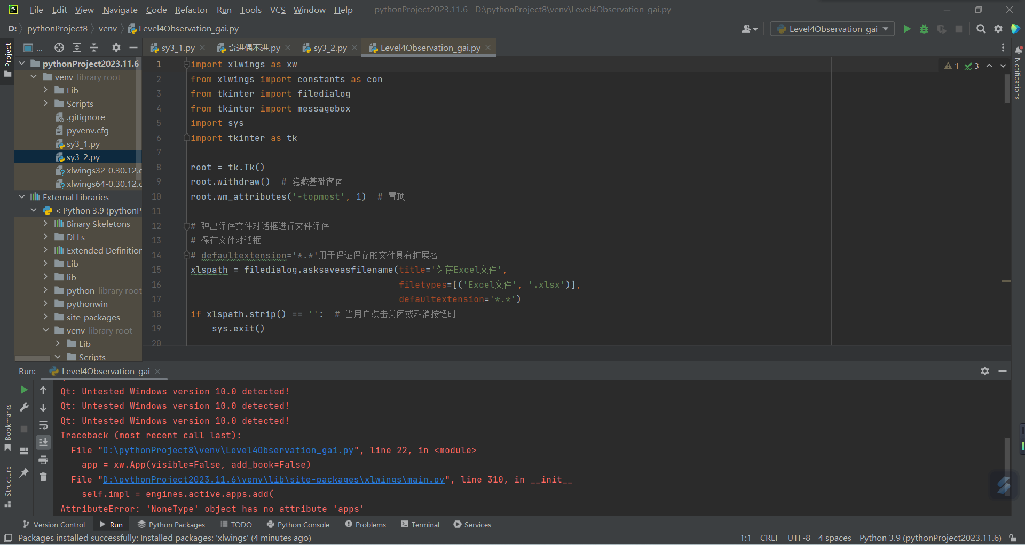Viewport: 1025px width, 545px height.
Task: Run Level4Observation_gai with the green play button
Action: tap(907, 29)
